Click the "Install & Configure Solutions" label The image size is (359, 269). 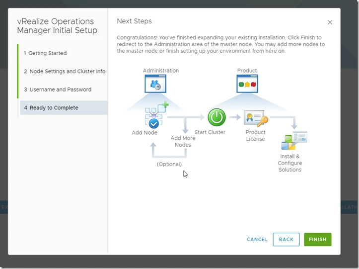point(290,163)
